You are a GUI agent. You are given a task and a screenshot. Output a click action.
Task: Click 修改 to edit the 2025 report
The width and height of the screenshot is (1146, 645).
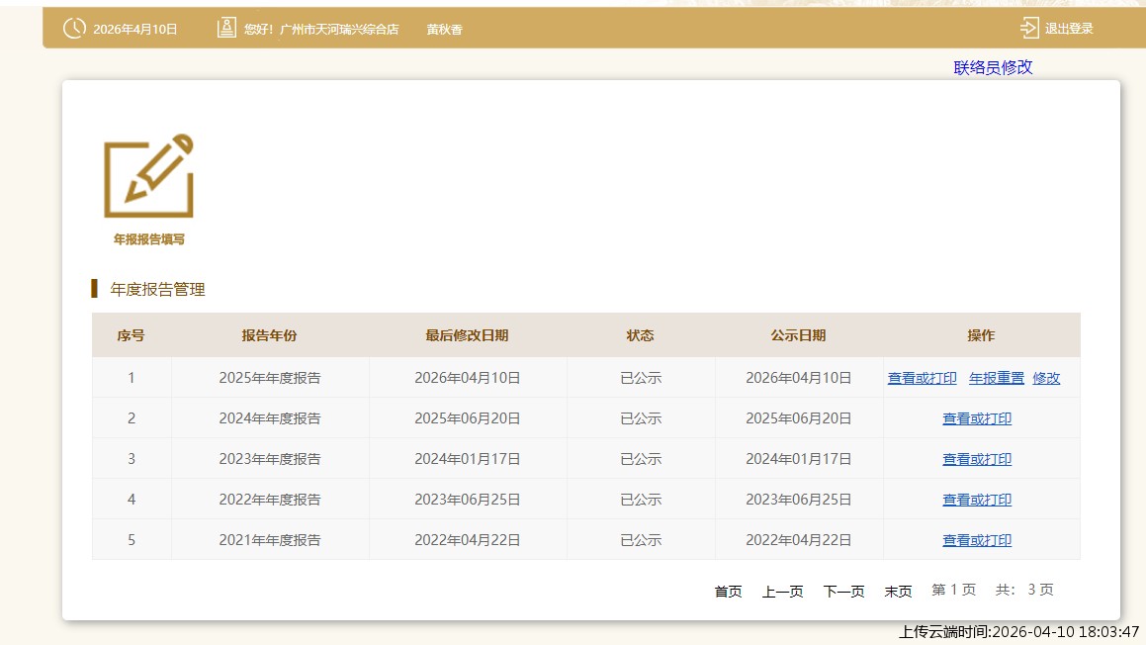point(1046,378)
